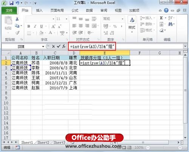Expand the formula bar

click(x=185, y=46)
